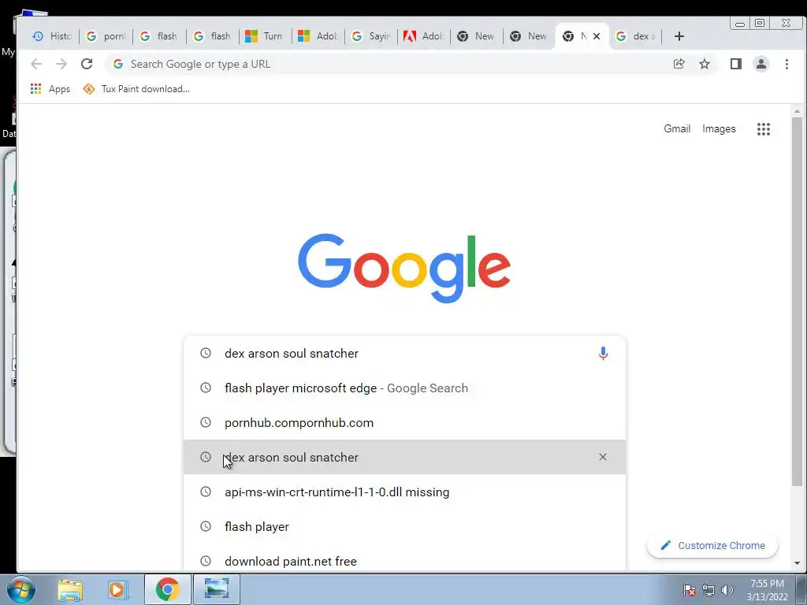Open the Images link

[719, 128]
